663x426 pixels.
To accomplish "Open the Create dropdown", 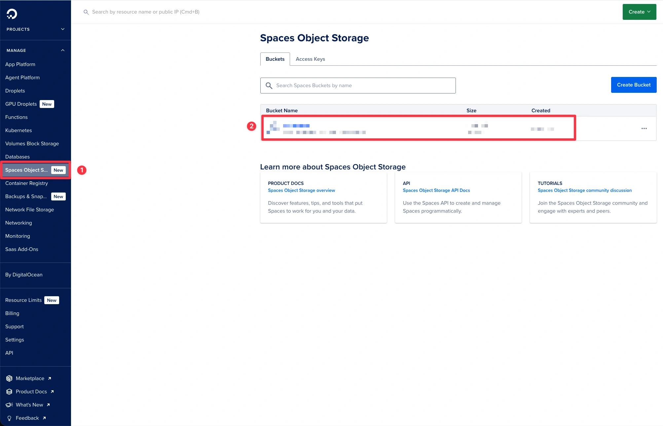I will point(639,12).
